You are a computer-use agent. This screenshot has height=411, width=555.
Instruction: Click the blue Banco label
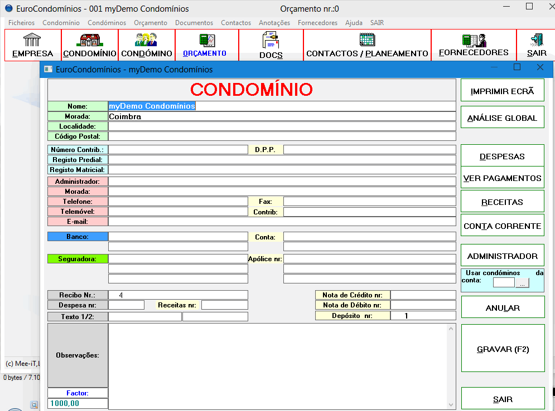pyautogui.click(x=78, y=237)
